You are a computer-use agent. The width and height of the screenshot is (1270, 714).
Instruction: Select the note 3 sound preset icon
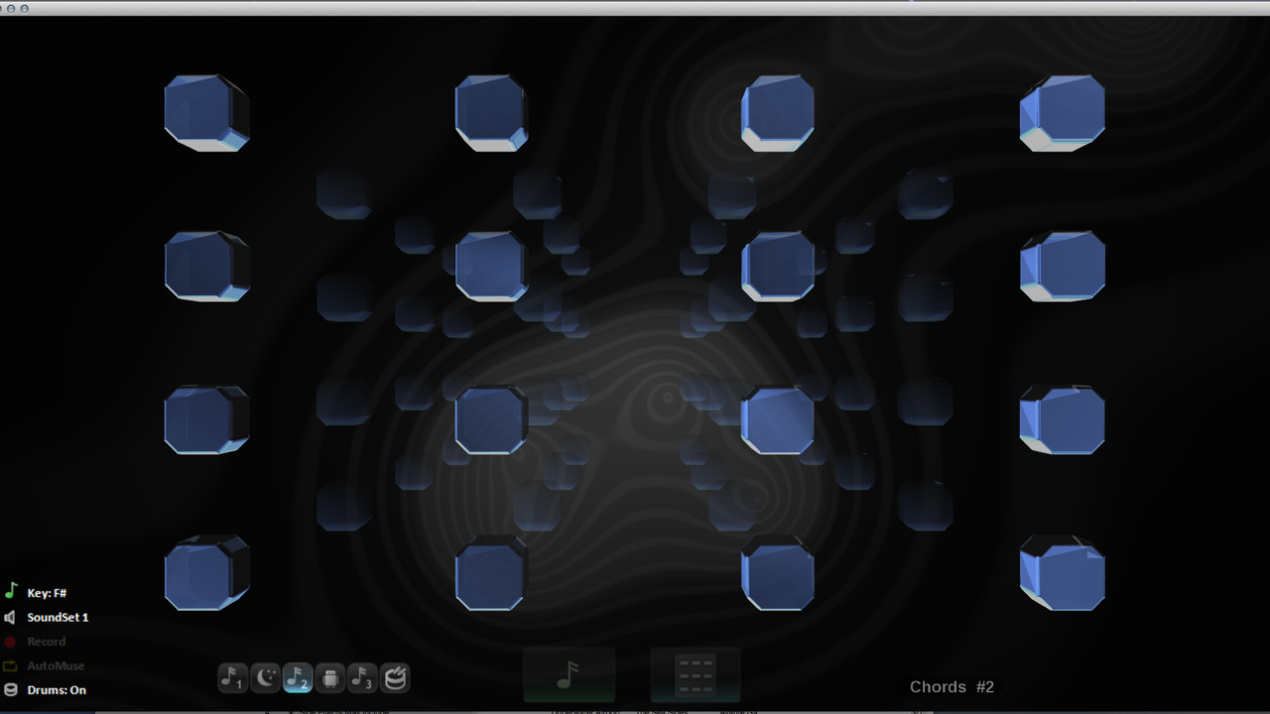tap(363, 678)
